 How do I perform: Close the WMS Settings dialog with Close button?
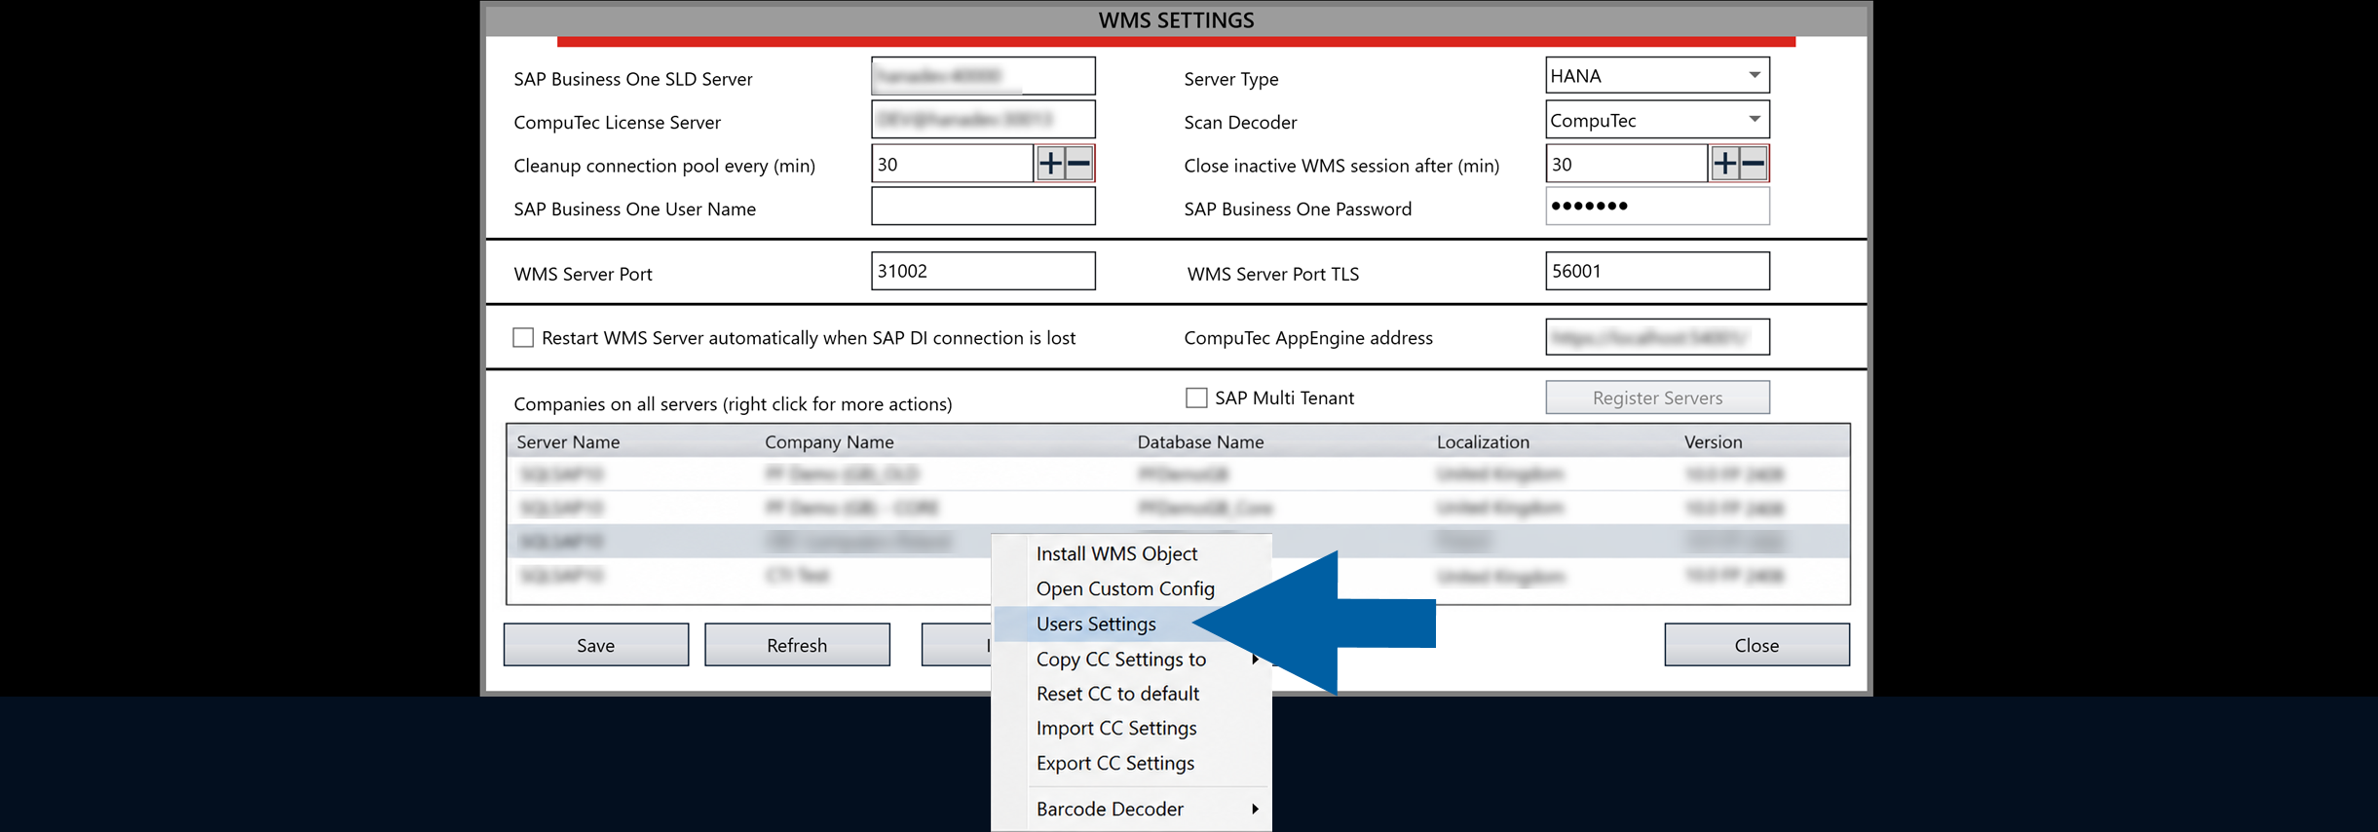pos(1756,645)
